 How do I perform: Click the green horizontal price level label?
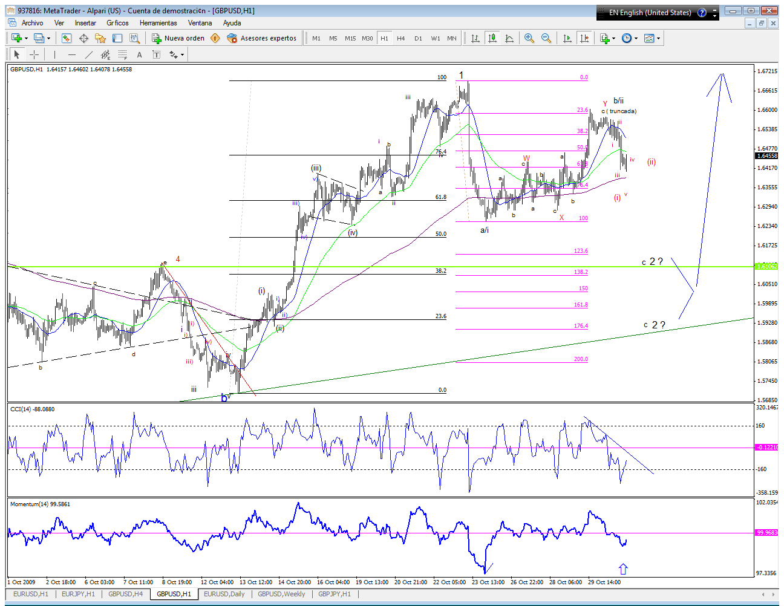pyautogui.click(x=766, y=266)
